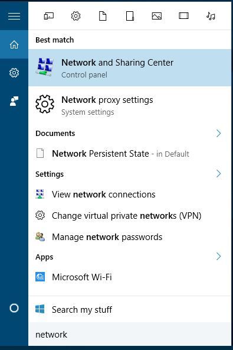Click the Cortana circle icon
The height and width of the screenshot is (350, 233).
[14, 308]
